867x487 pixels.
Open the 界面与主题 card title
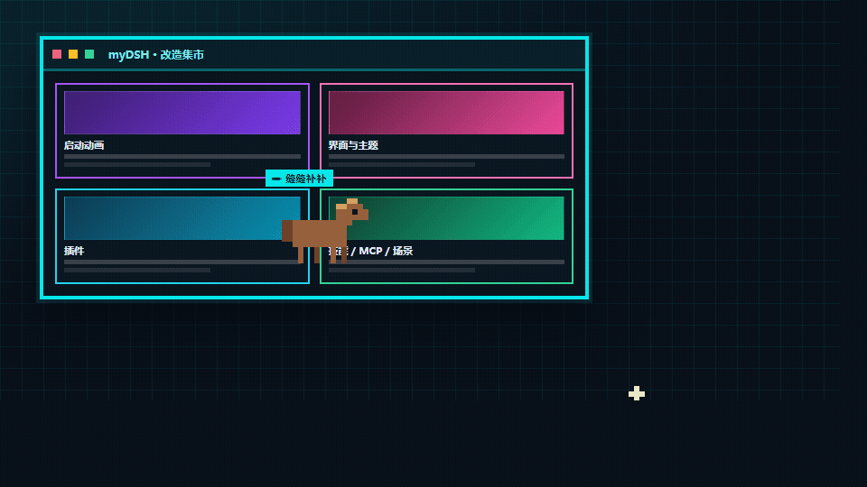tap(353, 145)
